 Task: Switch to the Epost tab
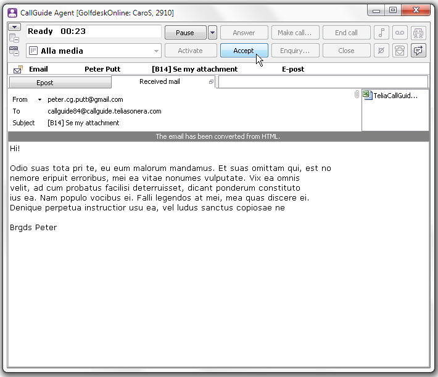coord(60,82)
